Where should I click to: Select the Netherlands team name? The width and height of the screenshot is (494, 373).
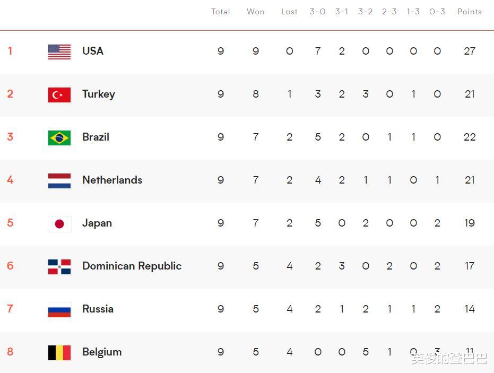coord(112,180)
